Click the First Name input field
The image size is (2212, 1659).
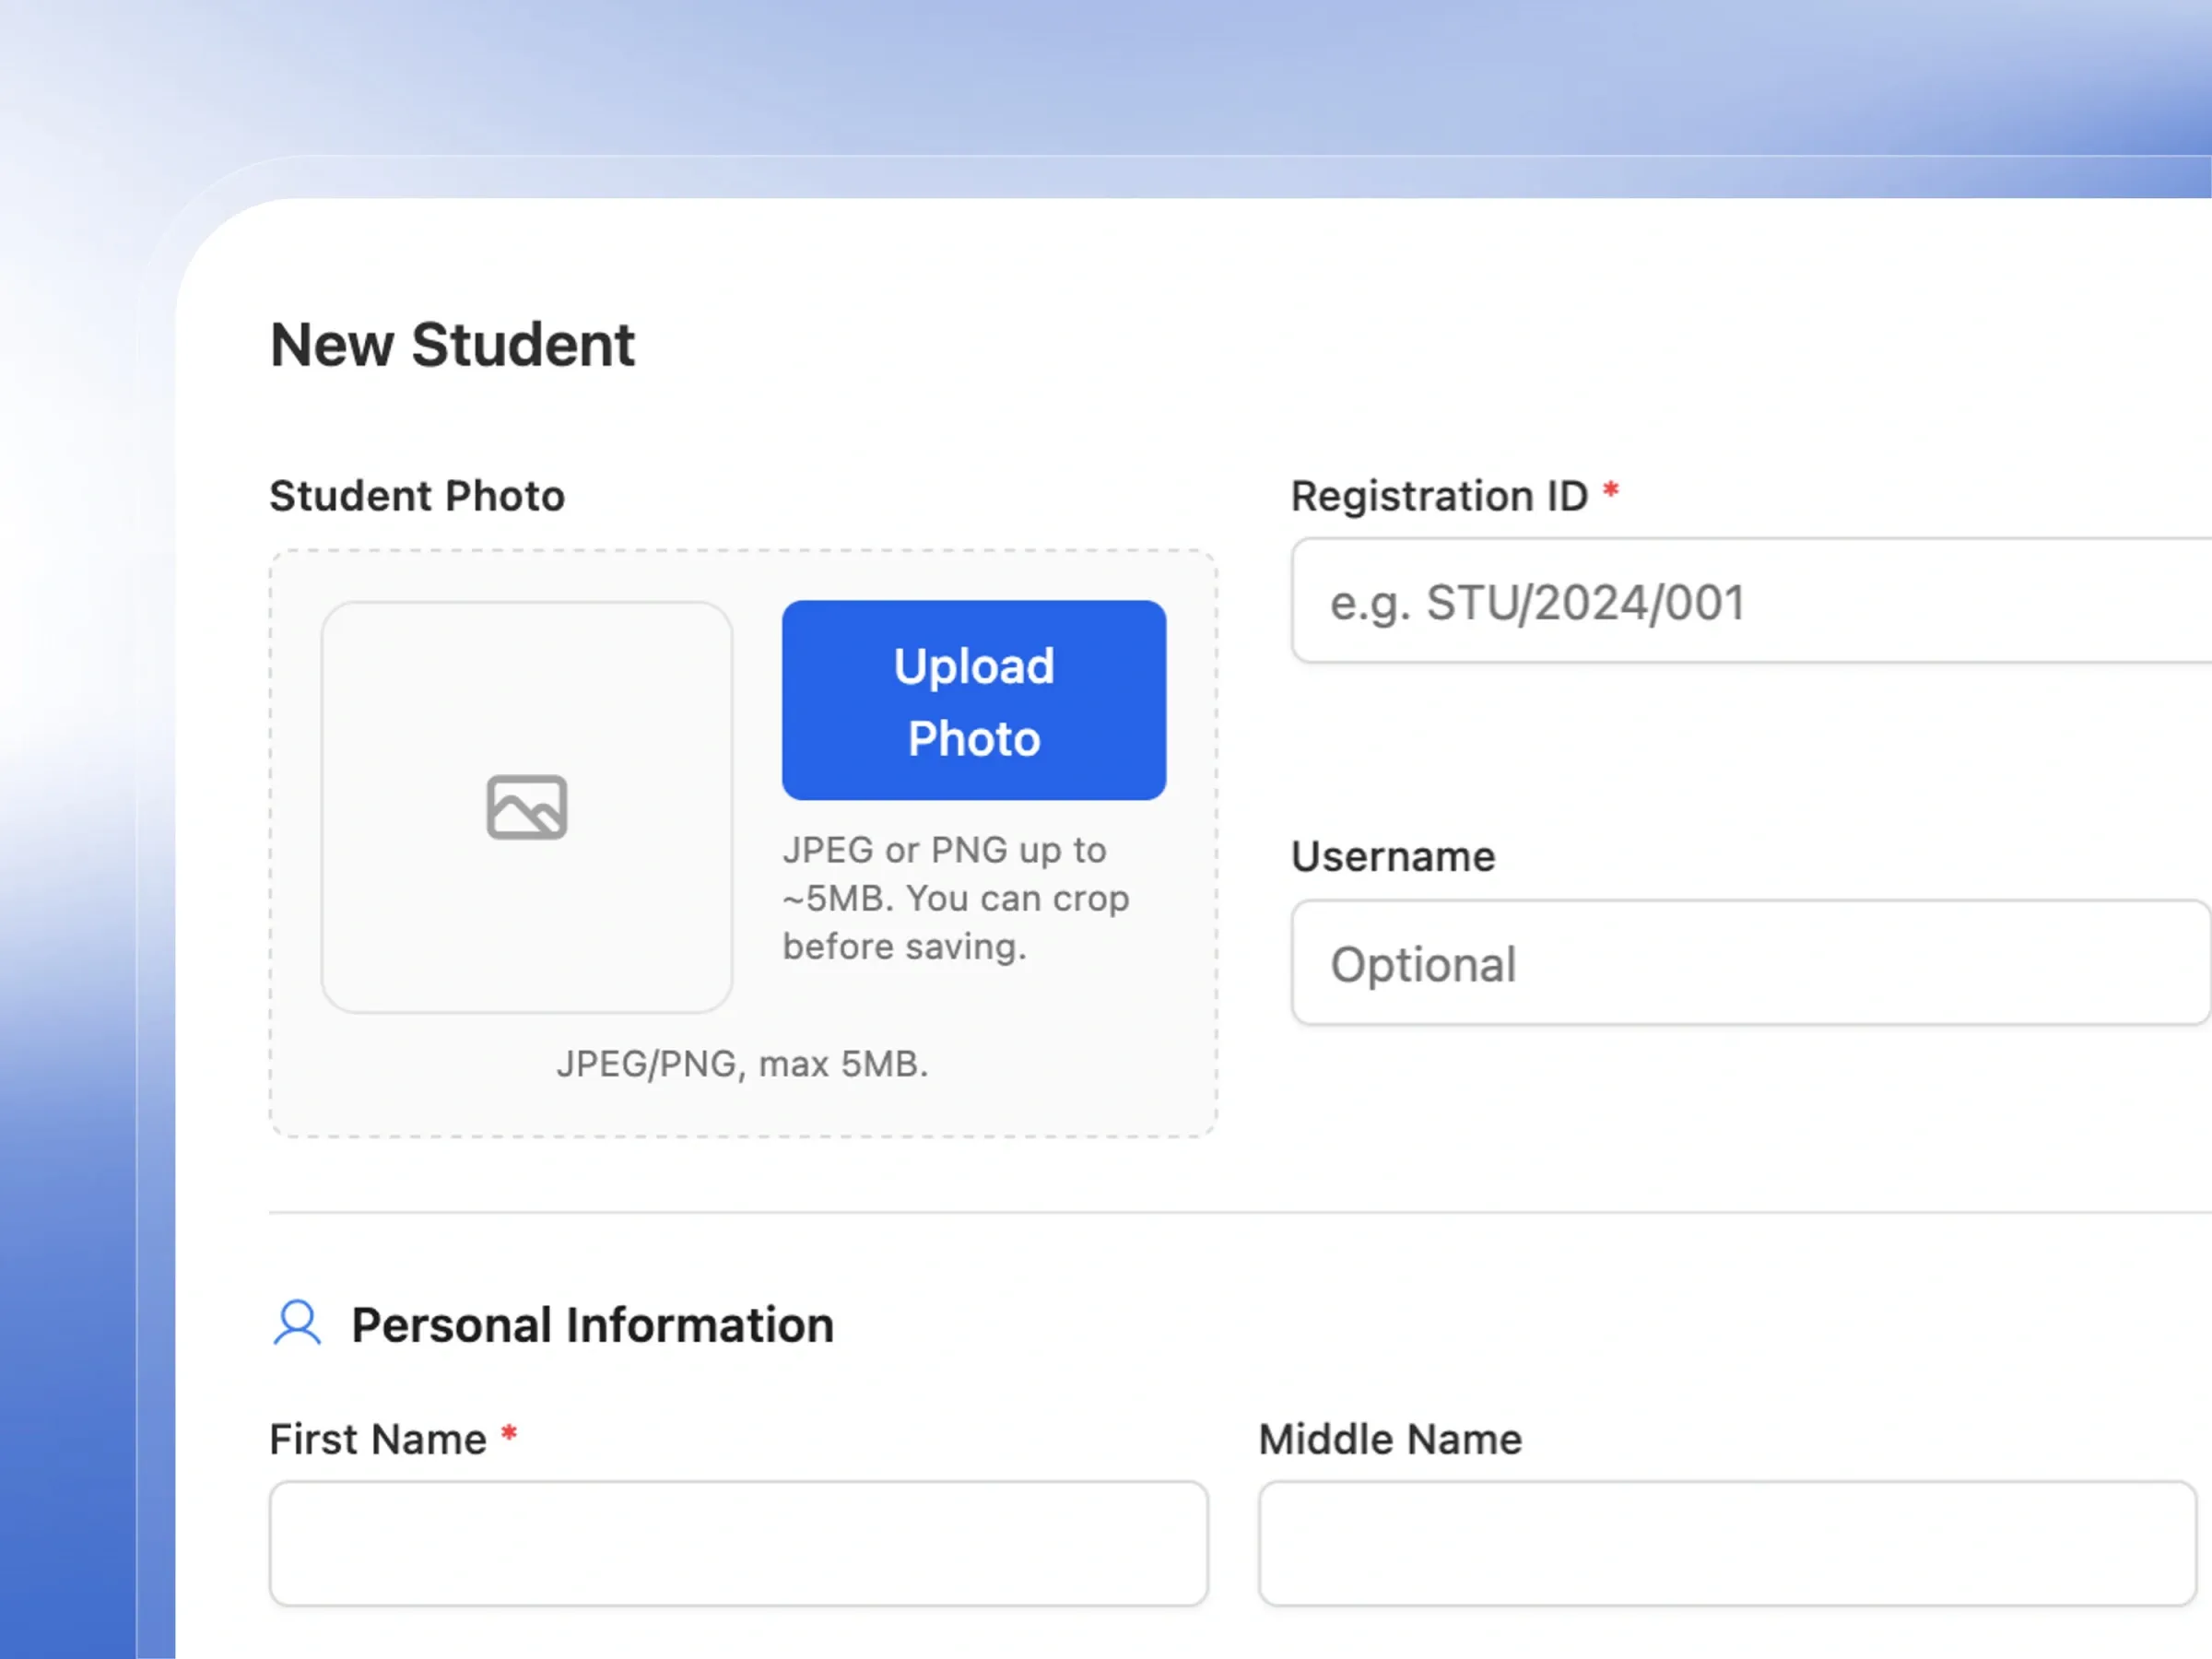tap(739, 1544)
